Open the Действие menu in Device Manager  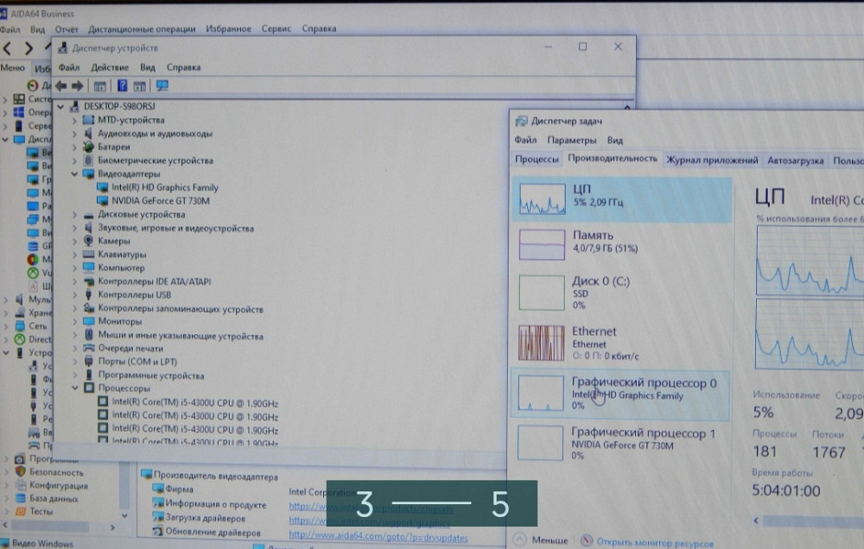pyautogui.click(x=110, y=67)
